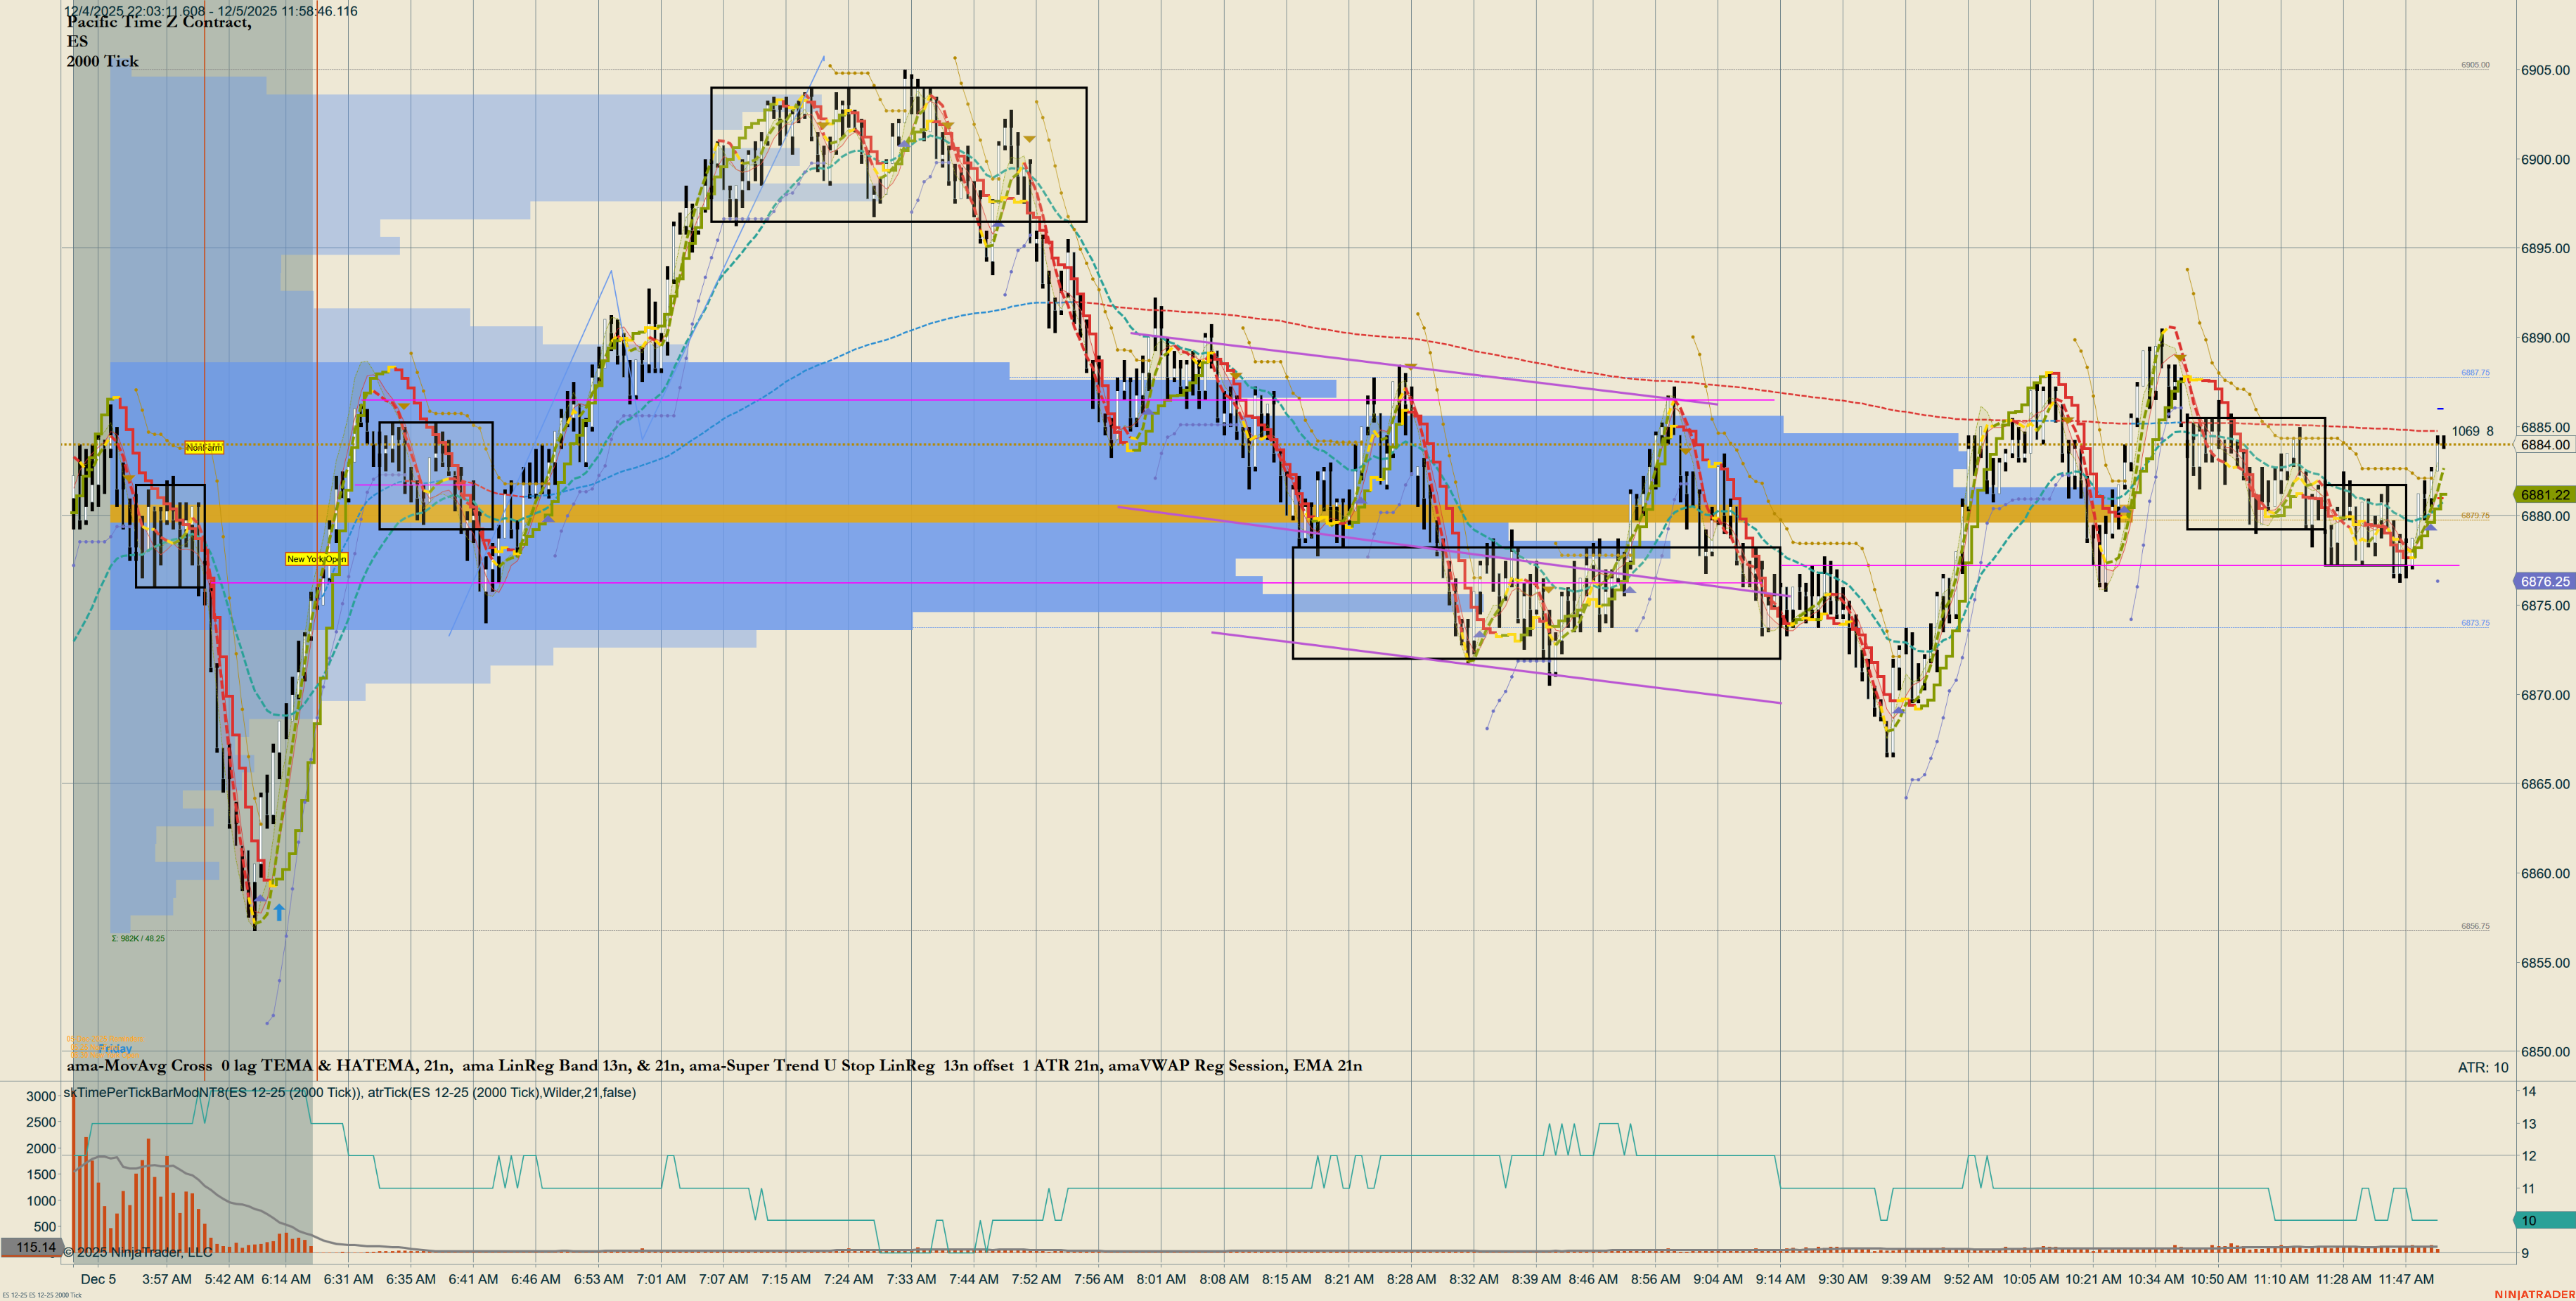Click the © 2025 NinjaTrader, LLC notice
Image resolution: width=2576 pixels, height=1301 pixels.
click(x=138, y=1252)
